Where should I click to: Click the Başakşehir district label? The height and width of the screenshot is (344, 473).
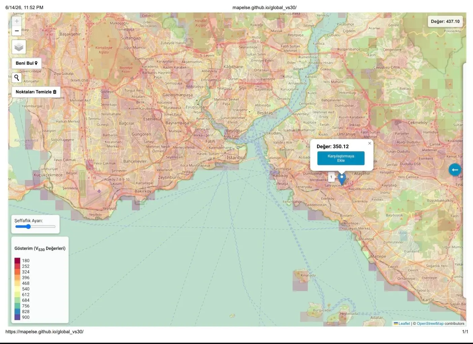pos(70,34)
